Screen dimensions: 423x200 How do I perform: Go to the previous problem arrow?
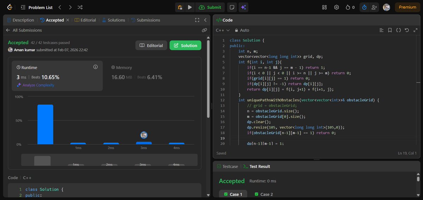click(x=60, y=7)
